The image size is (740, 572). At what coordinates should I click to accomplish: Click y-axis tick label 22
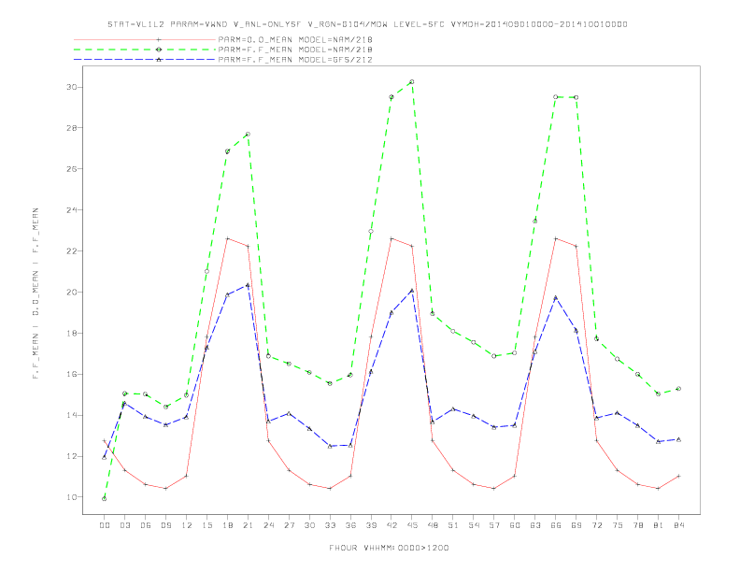point(72,251)
